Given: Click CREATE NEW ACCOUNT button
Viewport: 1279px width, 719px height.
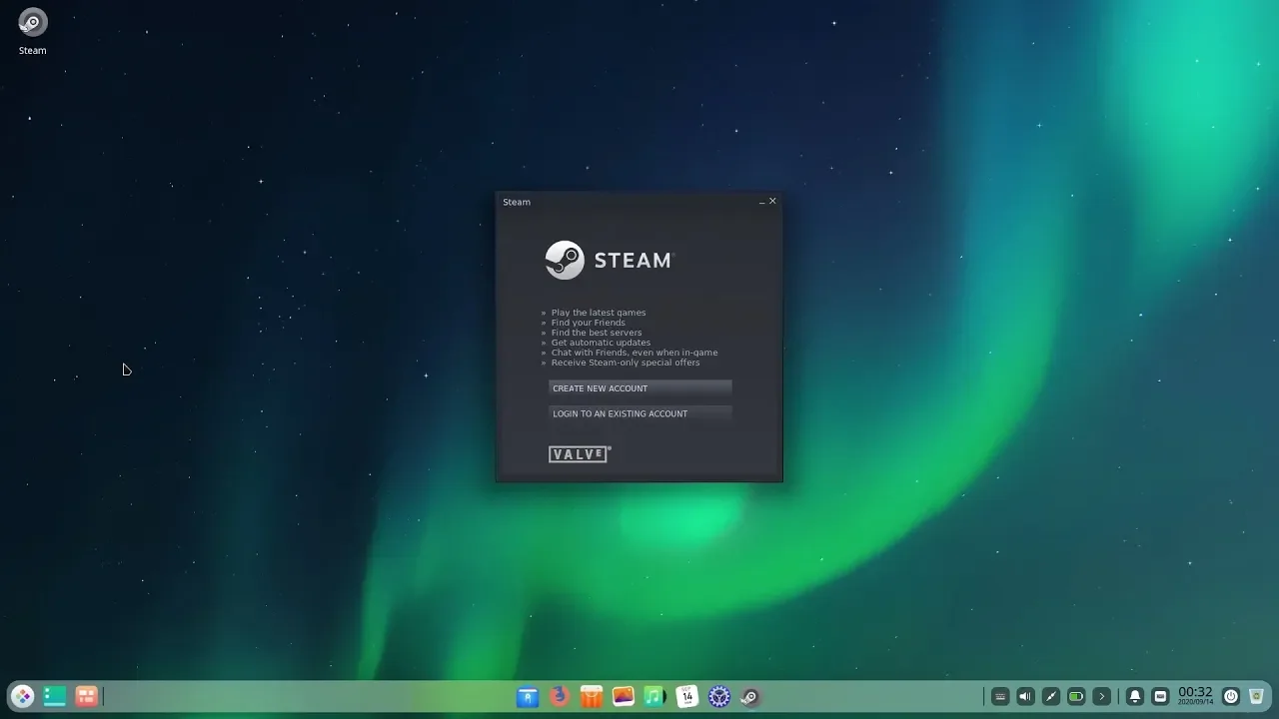Looking at the screenshot, I should click(x=639, y=388).
